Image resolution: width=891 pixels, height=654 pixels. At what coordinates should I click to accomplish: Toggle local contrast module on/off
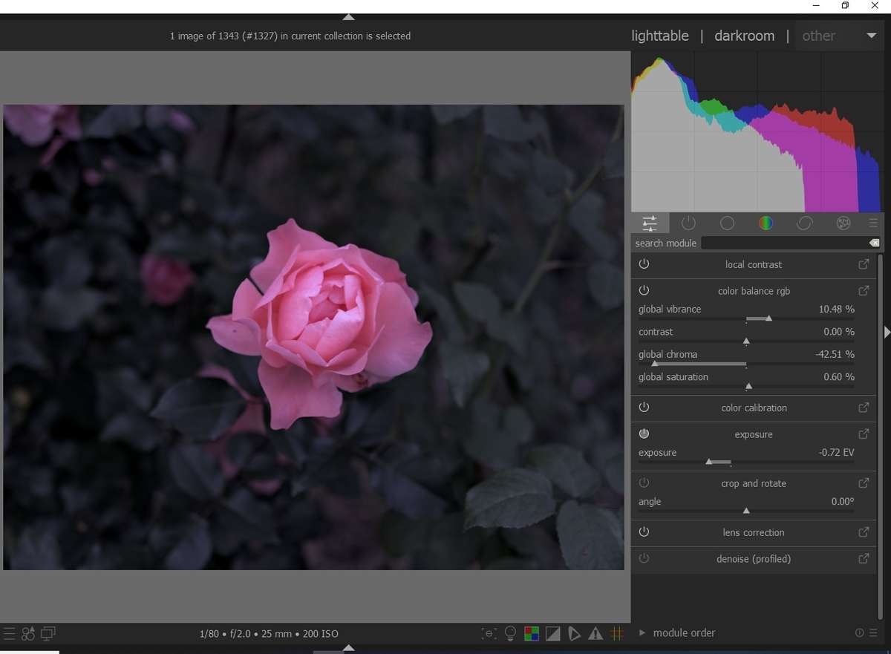(644, 264)
